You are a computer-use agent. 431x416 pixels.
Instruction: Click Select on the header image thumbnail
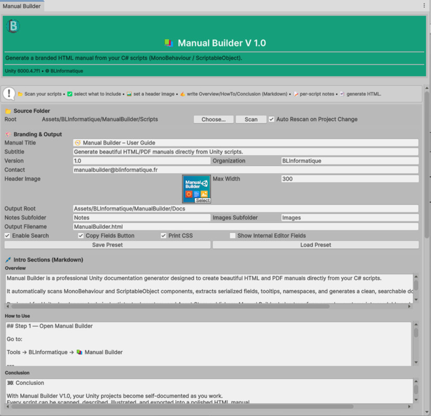[203, 200]
